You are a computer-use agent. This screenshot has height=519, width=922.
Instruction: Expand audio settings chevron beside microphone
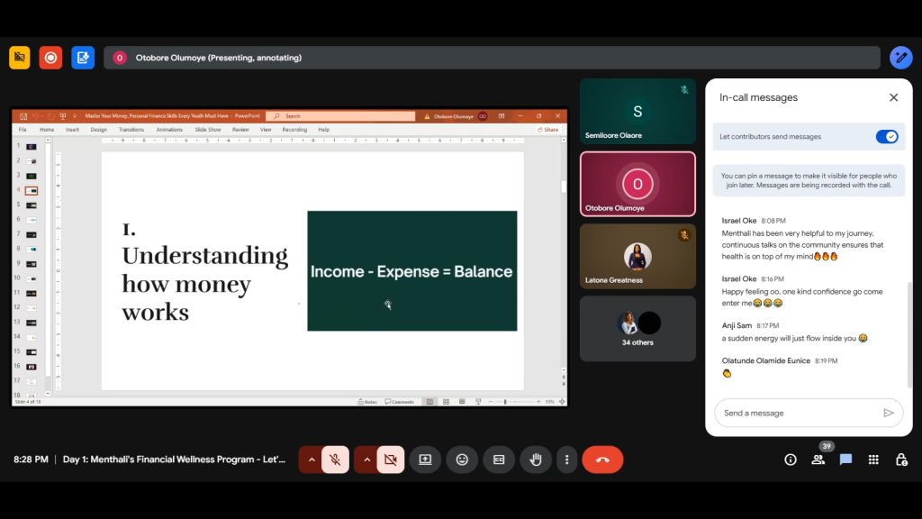point(312,460)
